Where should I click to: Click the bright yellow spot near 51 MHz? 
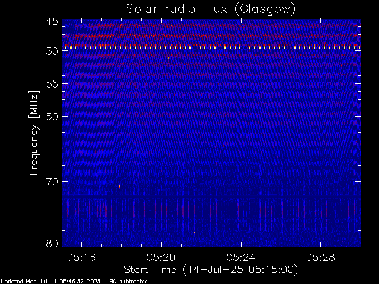(168, 58)
